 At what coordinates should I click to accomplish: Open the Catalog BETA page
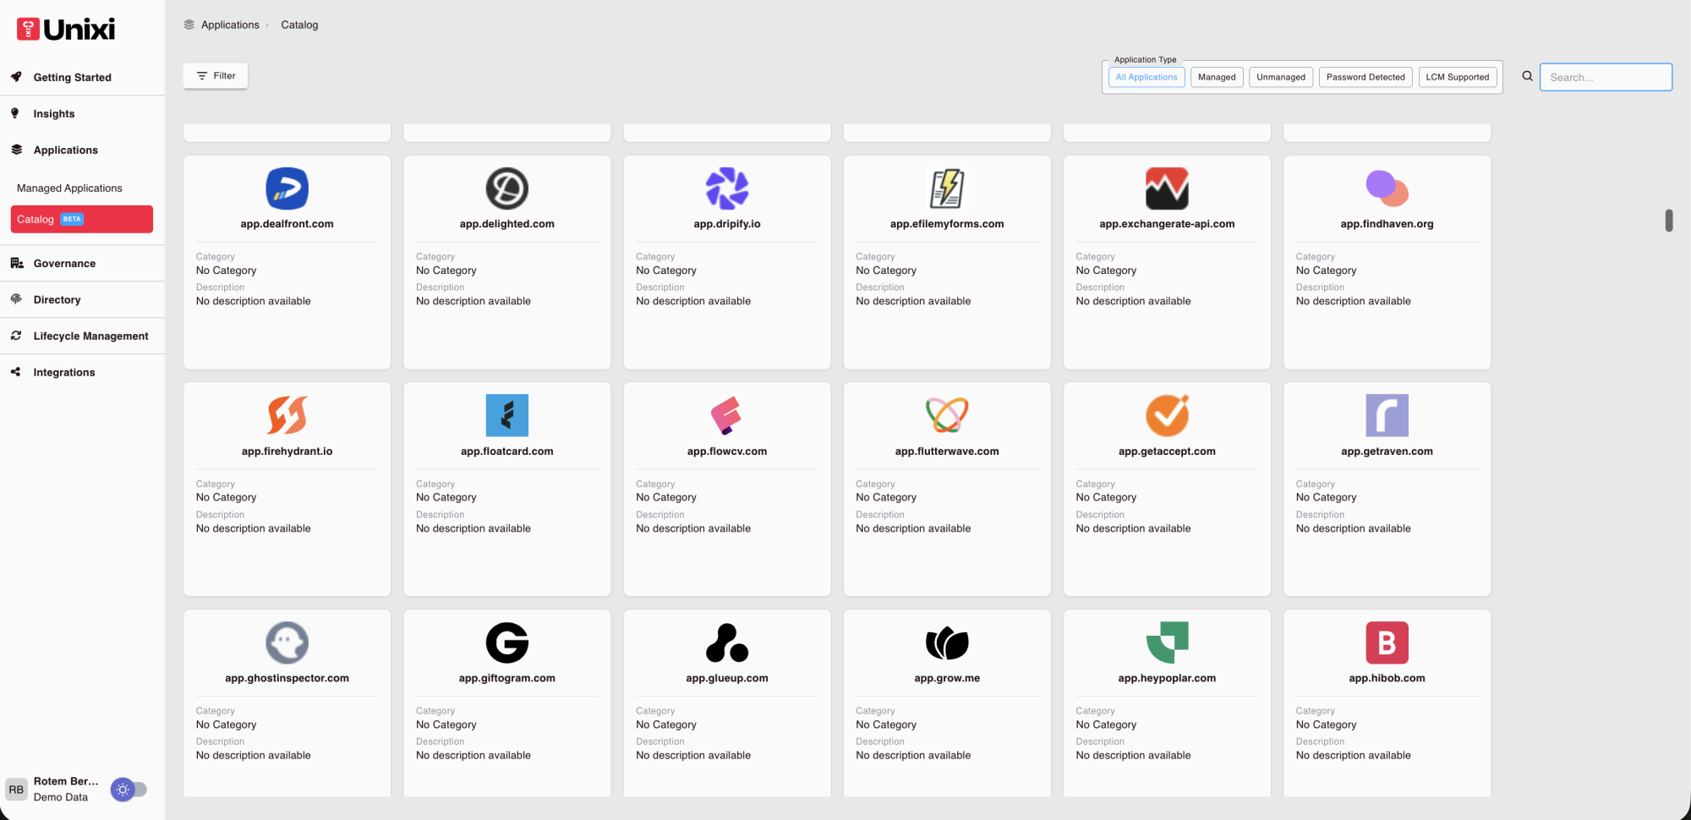click(82, 219)
